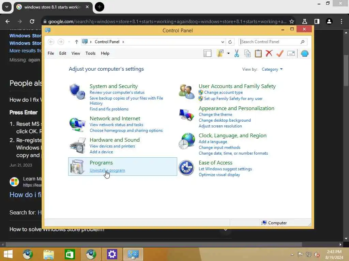Click the Chrome profile avatar icon
Image resolution: width=349 pixels, height=261 pixels.
pos(329,21)
